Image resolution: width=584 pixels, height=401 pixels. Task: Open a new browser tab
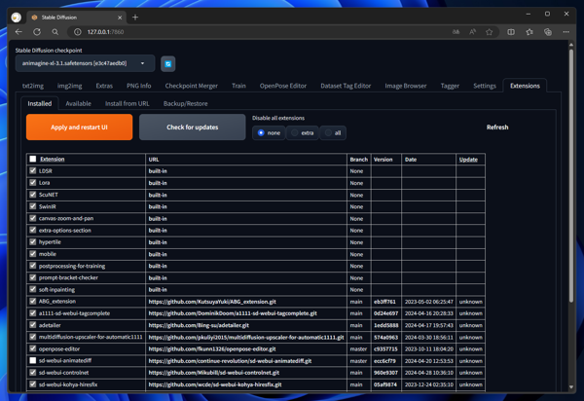click(135, 18)
